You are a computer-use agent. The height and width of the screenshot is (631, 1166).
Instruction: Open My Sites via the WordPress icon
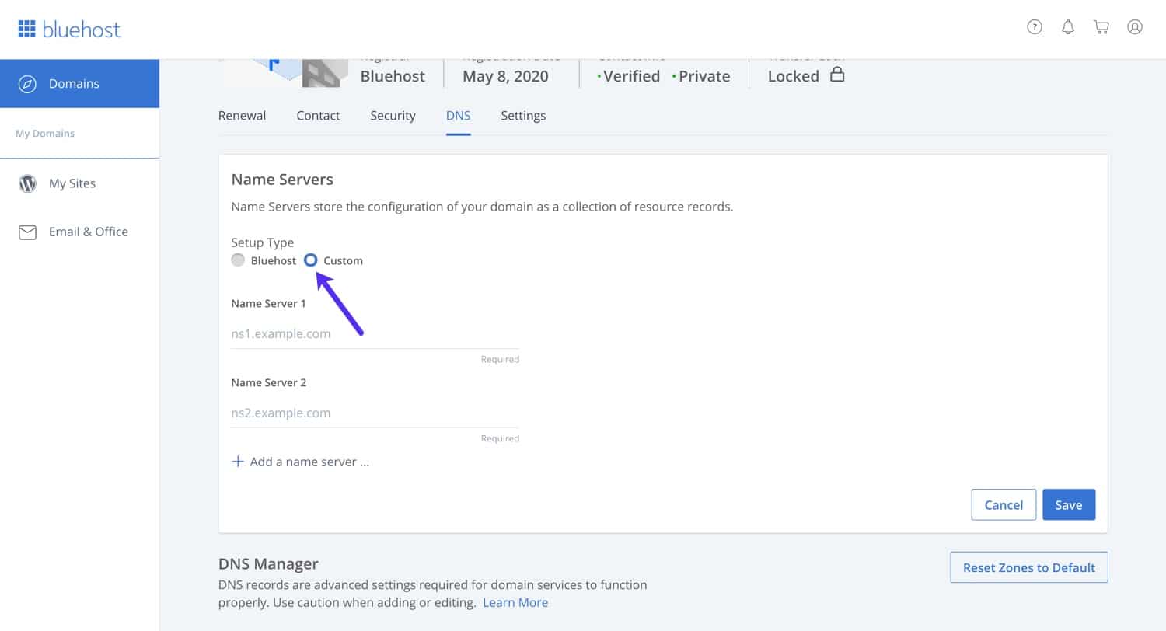pyautogui.click(x=27, y=183)
